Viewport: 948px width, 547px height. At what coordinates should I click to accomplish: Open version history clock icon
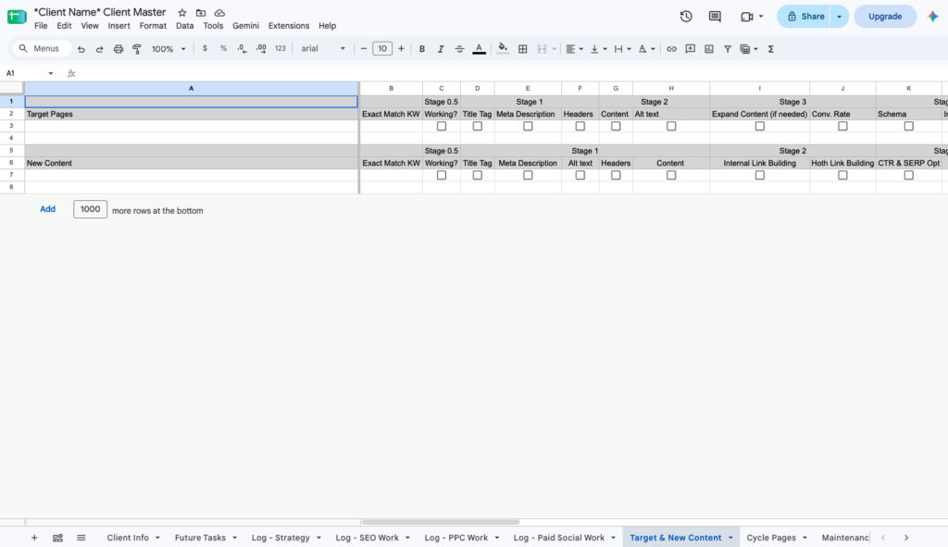click(686, 17)
